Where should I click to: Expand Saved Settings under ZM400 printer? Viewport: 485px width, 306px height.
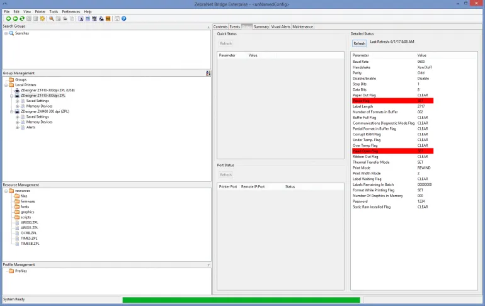[18, 117]
